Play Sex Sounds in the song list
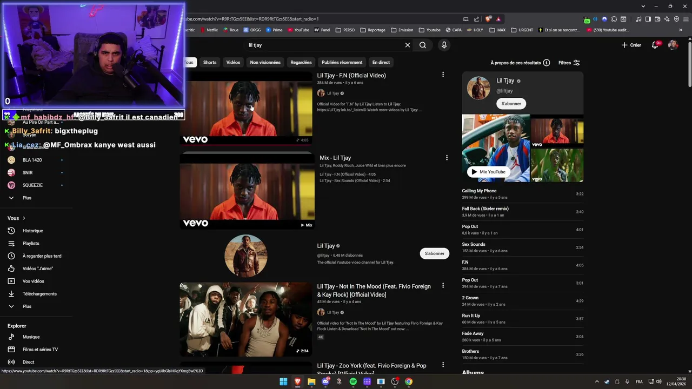This screenshot has width=692, height=389. point(523,247)
